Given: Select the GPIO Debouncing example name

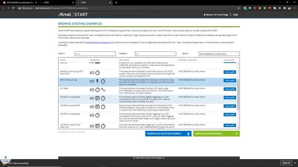Looking at the screenshot, I should pos(68,80).
